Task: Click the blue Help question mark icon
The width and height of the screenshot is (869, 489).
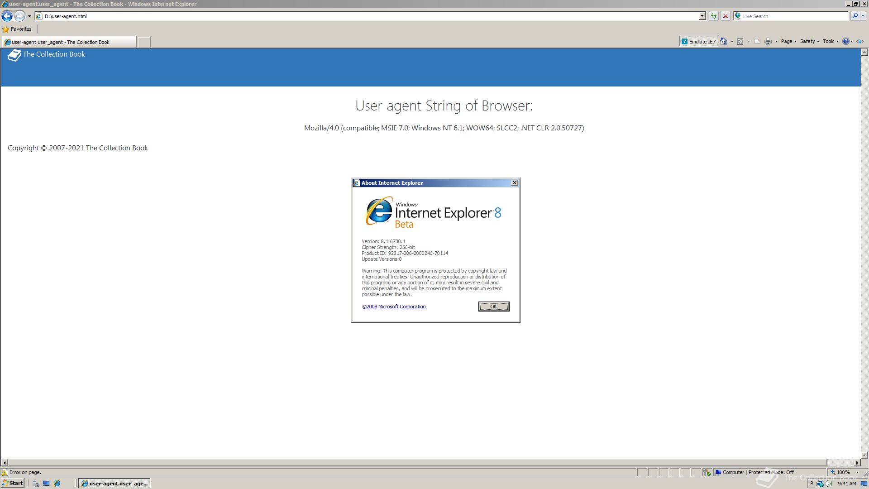Action: (x=845, y=41)
